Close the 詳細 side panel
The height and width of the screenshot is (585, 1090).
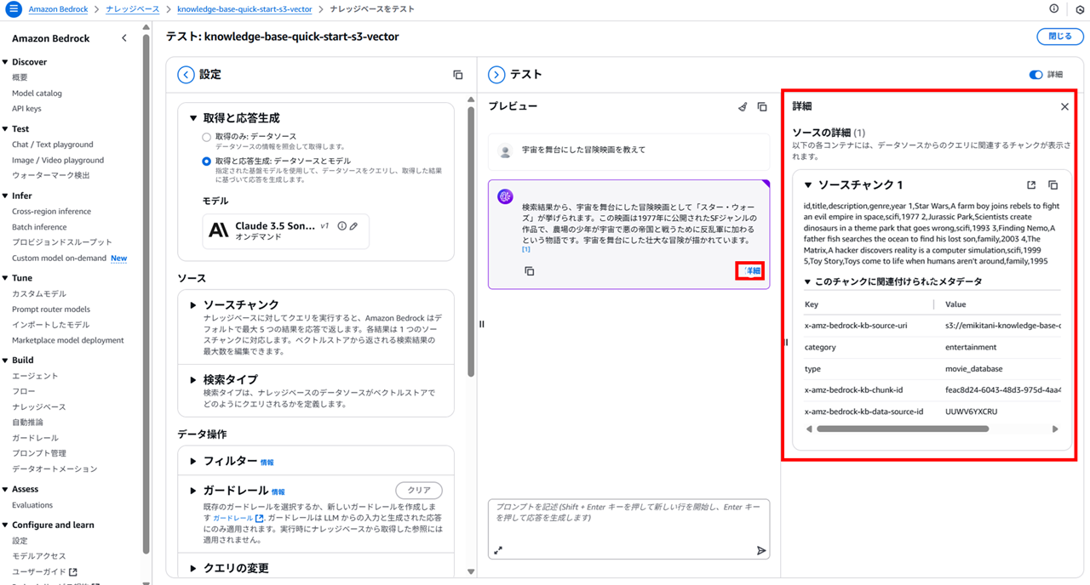[x=1064, y=107]
